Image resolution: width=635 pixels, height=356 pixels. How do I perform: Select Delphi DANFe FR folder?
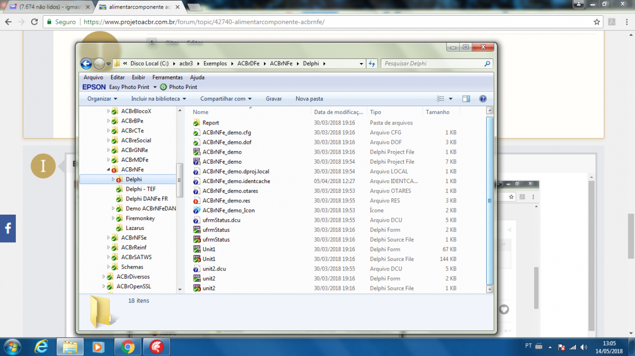coord(147,199)
